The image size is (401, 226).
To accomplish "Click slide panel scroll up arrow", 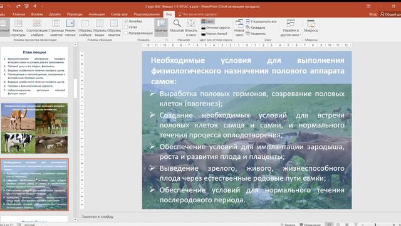I will (75, 45).
